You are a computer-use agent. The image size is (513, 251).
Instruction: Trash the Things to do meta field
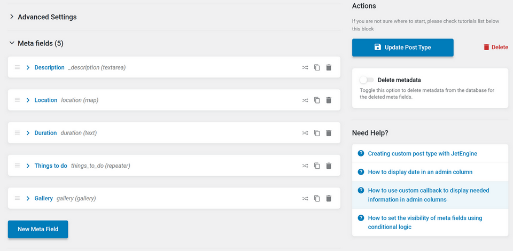coord(329,166)
